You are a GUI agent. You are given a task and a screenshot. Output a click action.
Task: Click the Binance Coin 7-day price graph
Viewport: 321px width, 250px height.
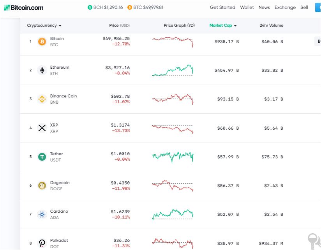click(173, 99)
